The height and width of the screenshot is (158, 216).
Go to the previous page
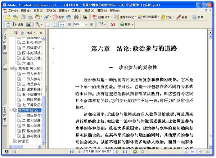tap(79, 152)
